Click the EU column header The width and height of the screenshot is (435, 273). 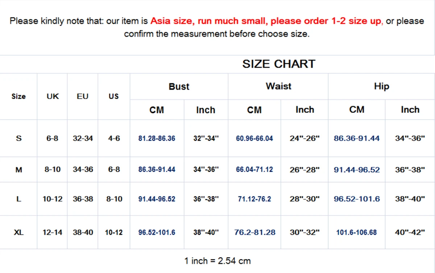[x=83, y=96]
